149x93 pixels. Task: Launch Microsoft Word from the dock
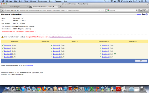pos(87,89)
